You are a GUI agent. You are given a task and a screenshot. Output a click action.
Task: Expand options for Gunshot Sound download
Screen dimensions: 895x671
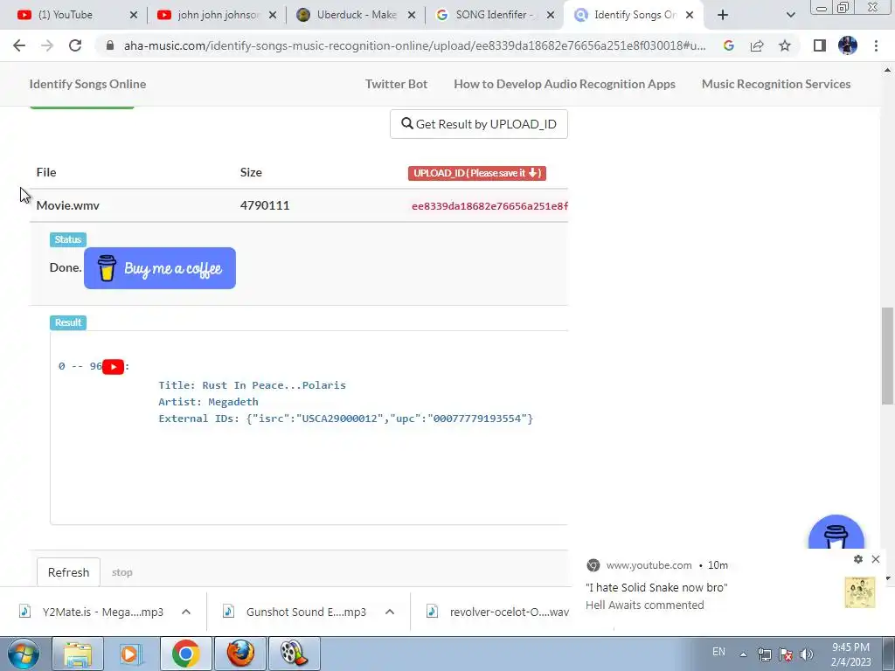coord(390,612)
